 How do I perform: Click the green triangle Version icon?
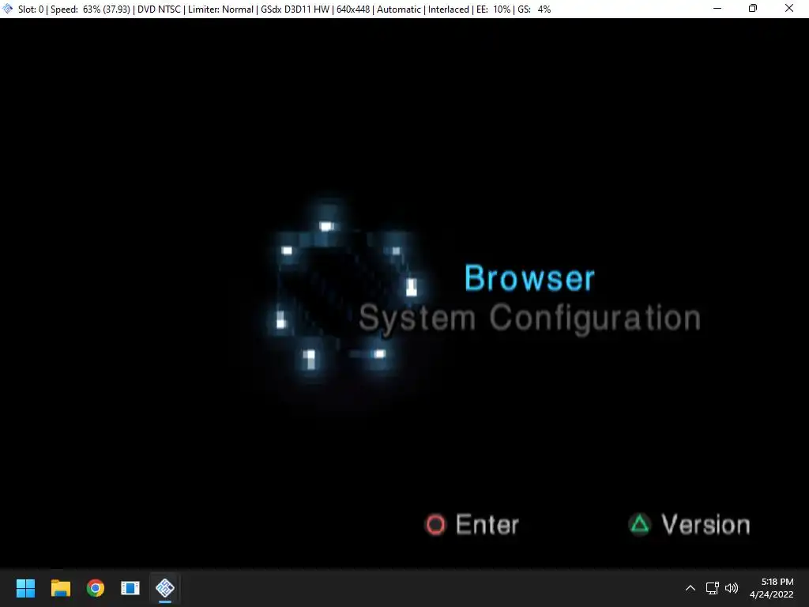[640, 524]
